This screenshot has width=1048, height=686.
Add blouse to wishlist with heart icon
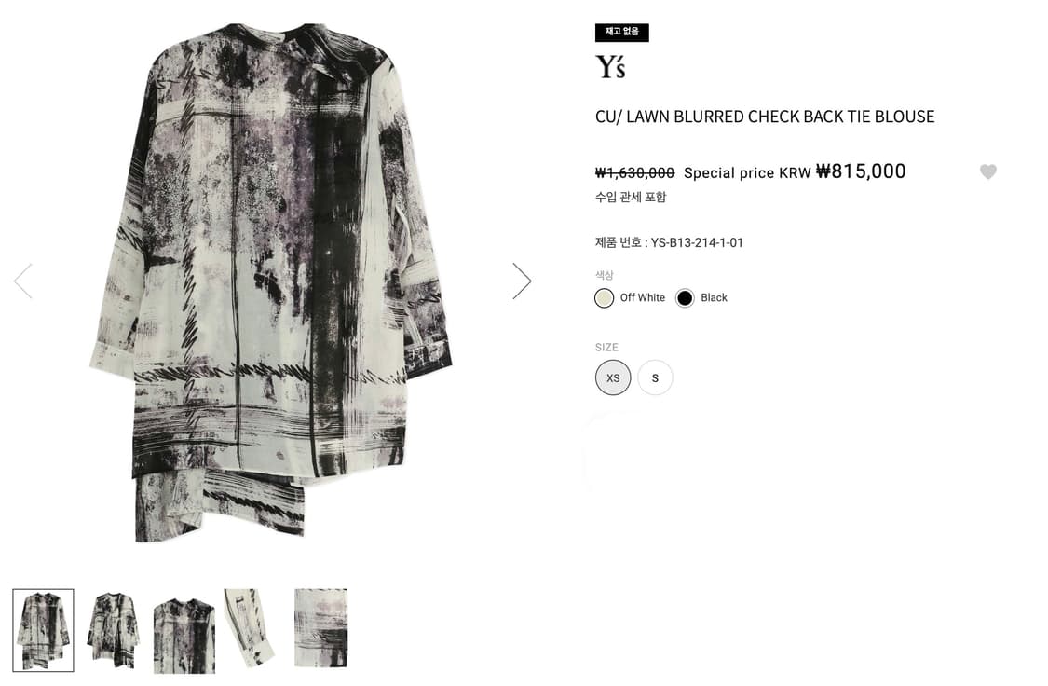[x=987, y=171]
